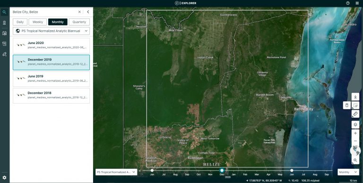Open the help question mark icon
Viewport: 363px width, 183px height.
click(x=348, y=3)
